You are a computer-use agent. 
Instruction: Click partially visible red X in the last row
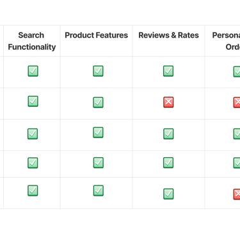[x=237, y=194]
